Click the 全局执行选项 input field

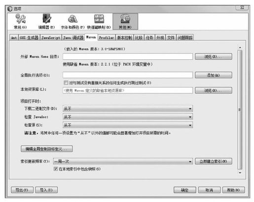point(128,75)
